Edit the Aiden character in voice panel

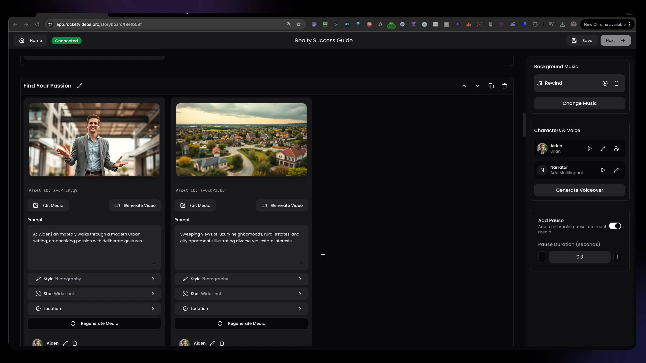pos(603,148)
